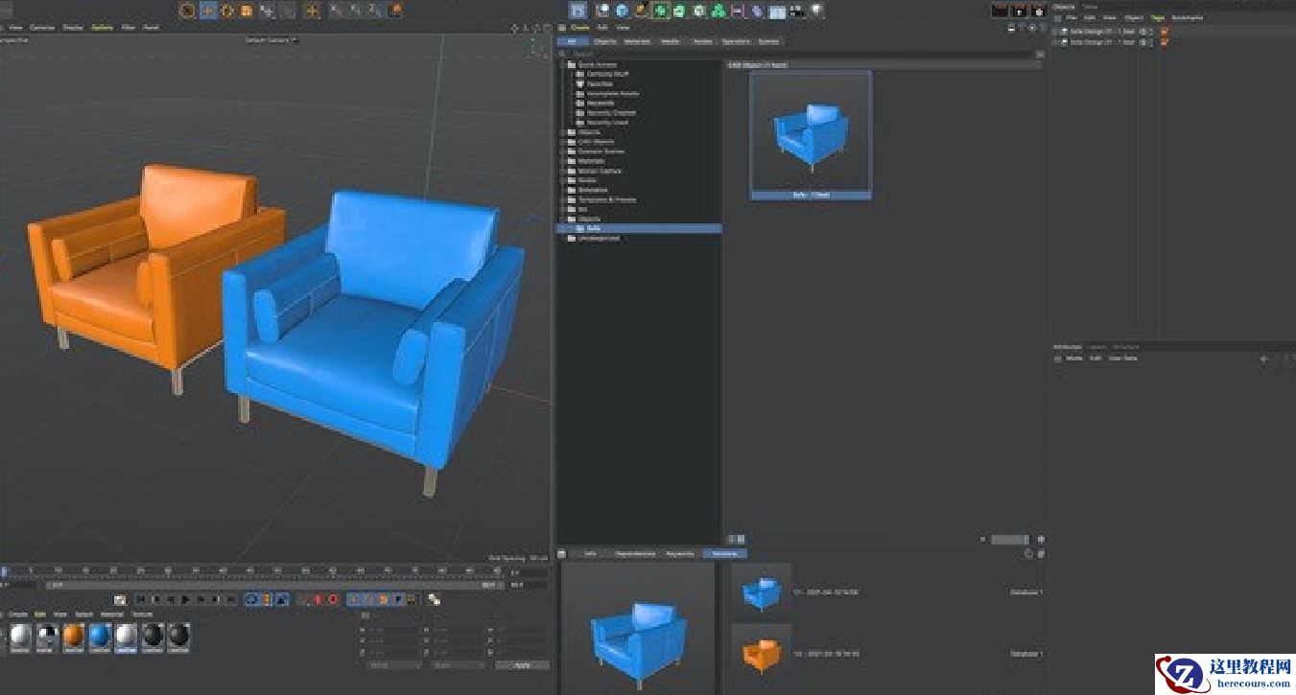
Task: Switch to the Materials tab in Asset Browser
Action: click(638, 41)
